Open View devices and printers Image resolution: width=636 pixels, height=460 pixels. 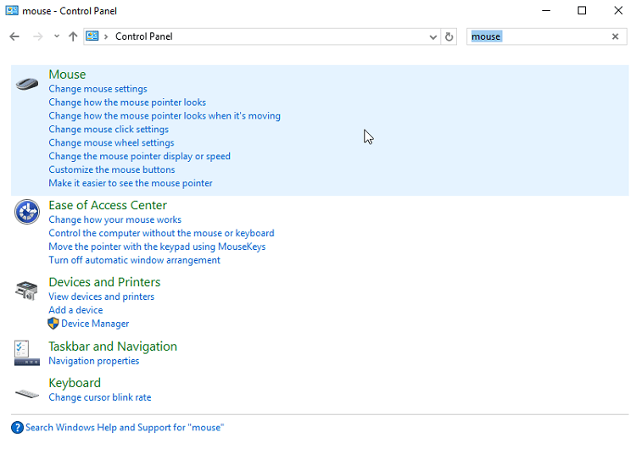102,297
